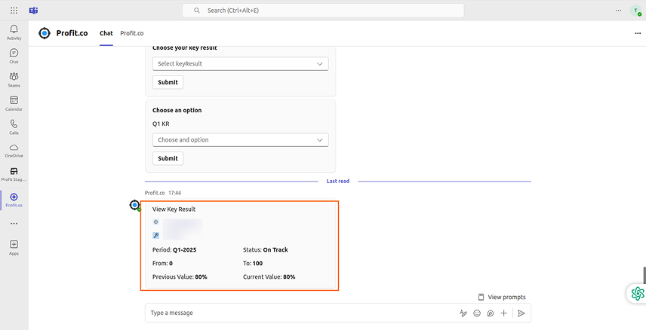Open the format text tool
The width and height of the screenshot is (646, 330).
463,313
